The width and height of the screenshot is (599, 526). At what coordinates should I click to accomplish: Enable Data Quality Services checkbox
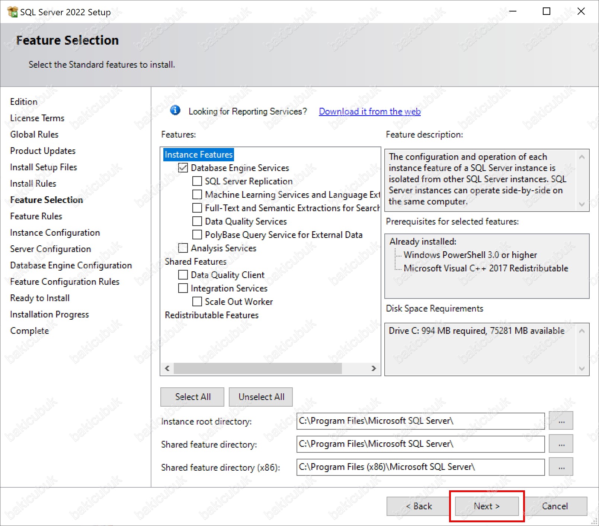click(197, 221)
